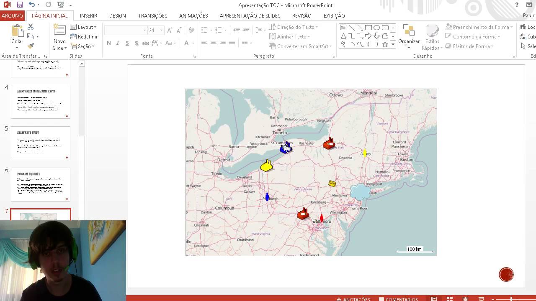Viewport: 536px width, 301px height.
Task: Open the Font dialog launcher in Fonte group
Action: pos(194,56)
